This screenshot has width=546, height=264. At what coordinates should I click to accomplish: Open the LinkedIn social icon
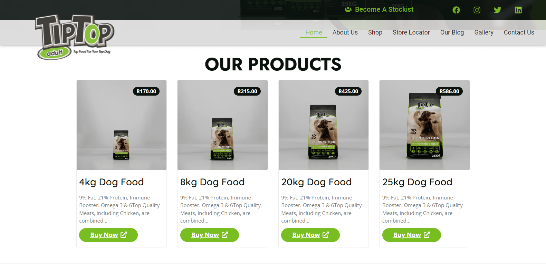pyautogui.click(x=518, y=10)
